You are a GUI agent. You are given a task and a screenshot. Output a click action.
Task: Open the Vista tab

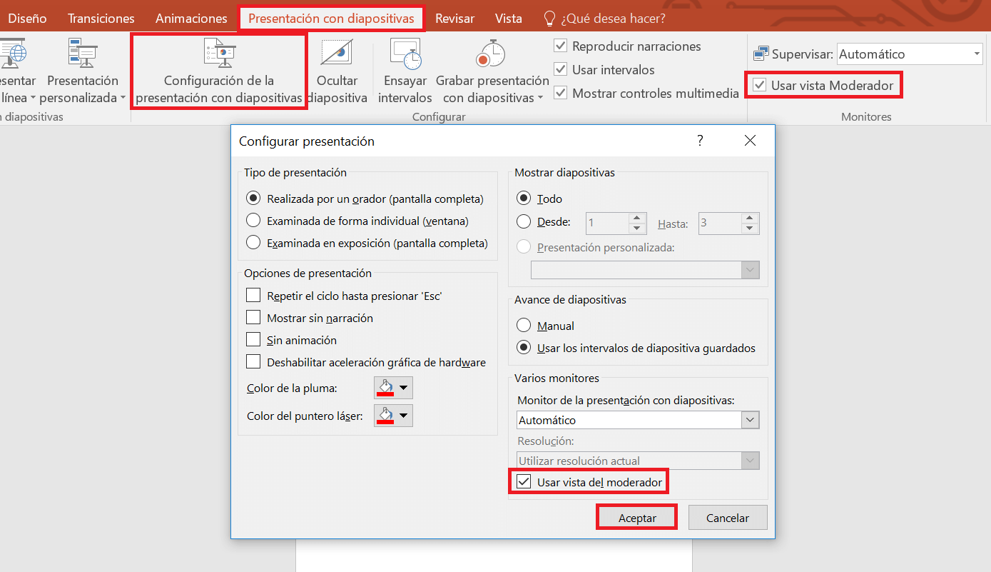point(509,19)
